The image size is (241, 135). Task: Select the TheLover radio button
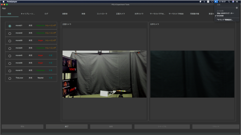click(x=10, y=78)
